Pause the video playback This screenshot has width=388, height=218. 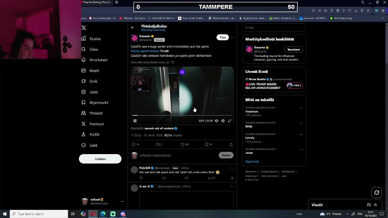135,121
